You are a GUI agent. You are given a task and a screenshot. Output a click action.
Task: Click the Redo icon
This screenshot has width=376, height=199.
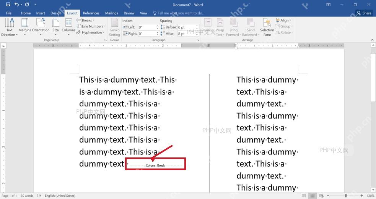click(x=27, y=4)
